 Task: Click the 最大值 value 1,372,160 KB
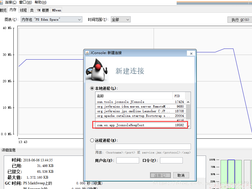click(x=38, y=177)
